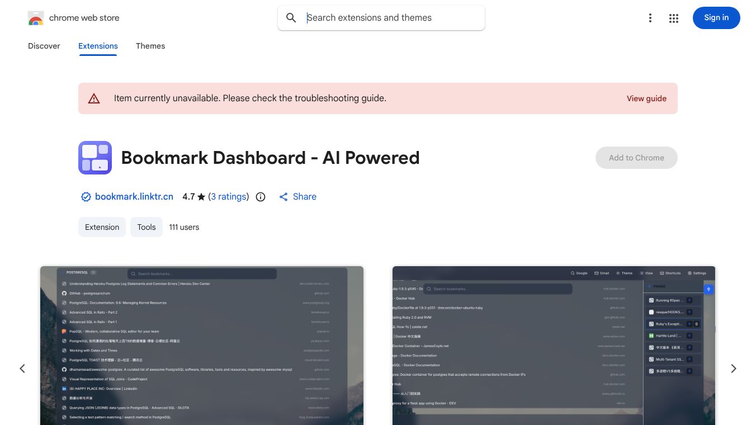The height and width of the screenshot is (425, 756).
Task: Open the three-dot more options menu
Action: 650,18
